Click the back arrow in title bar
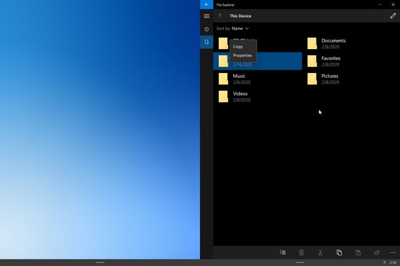The height and width of the screenshot is (266, 400). [206, 4]
